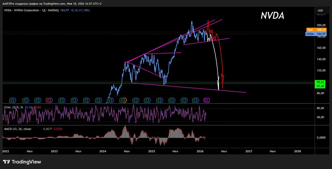This screenshot has height=169, width=332.
Task: Click the MACD (12, 26, close) label
Action: click(x=18, y=129)
